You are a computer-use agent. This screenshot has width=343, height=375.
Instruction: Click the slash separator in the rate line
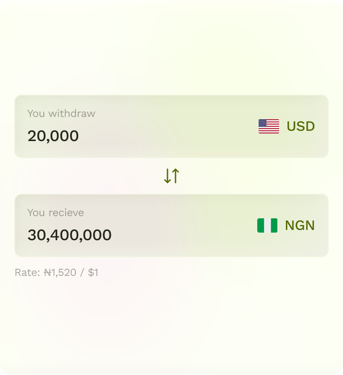click(x=82, y=272)
